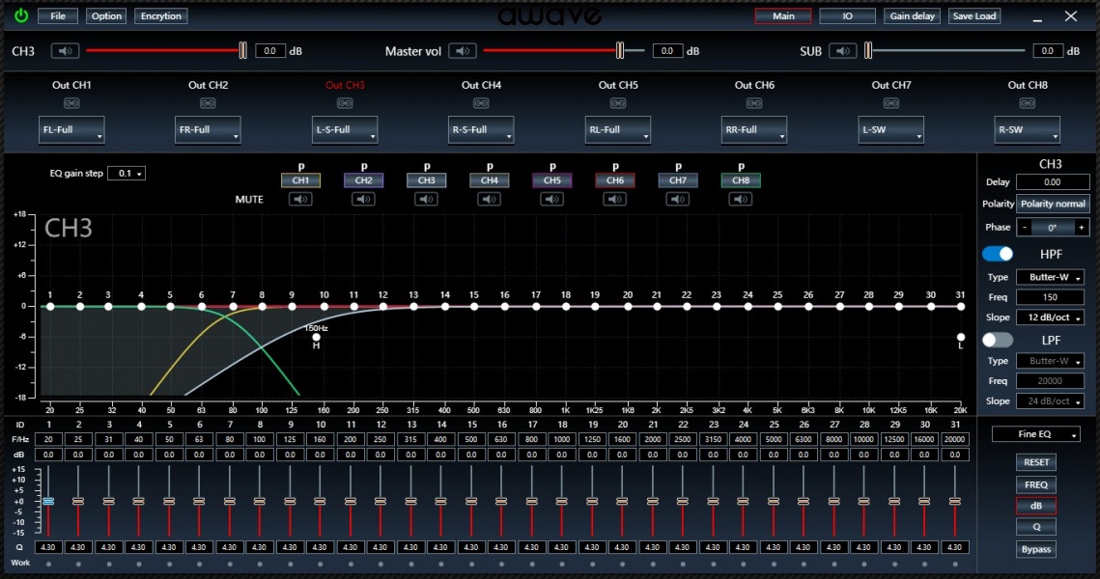Toggle the Work dot for band 1
The height and width of the screenshot is (579, 1100).
point(47,564)
